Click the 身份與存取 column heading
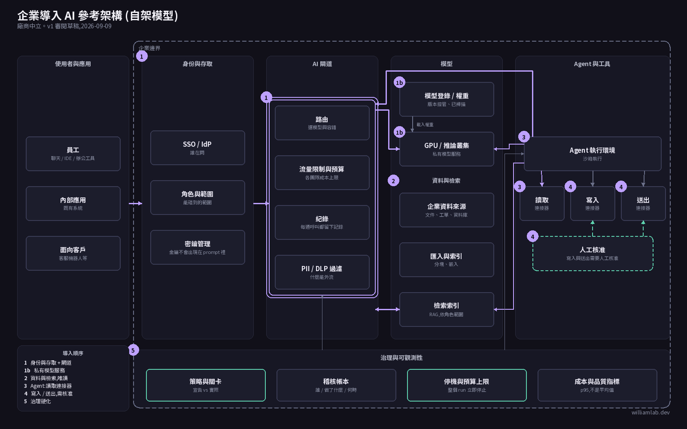This screenshot has height=429, width=687. (x=198, y=64)
